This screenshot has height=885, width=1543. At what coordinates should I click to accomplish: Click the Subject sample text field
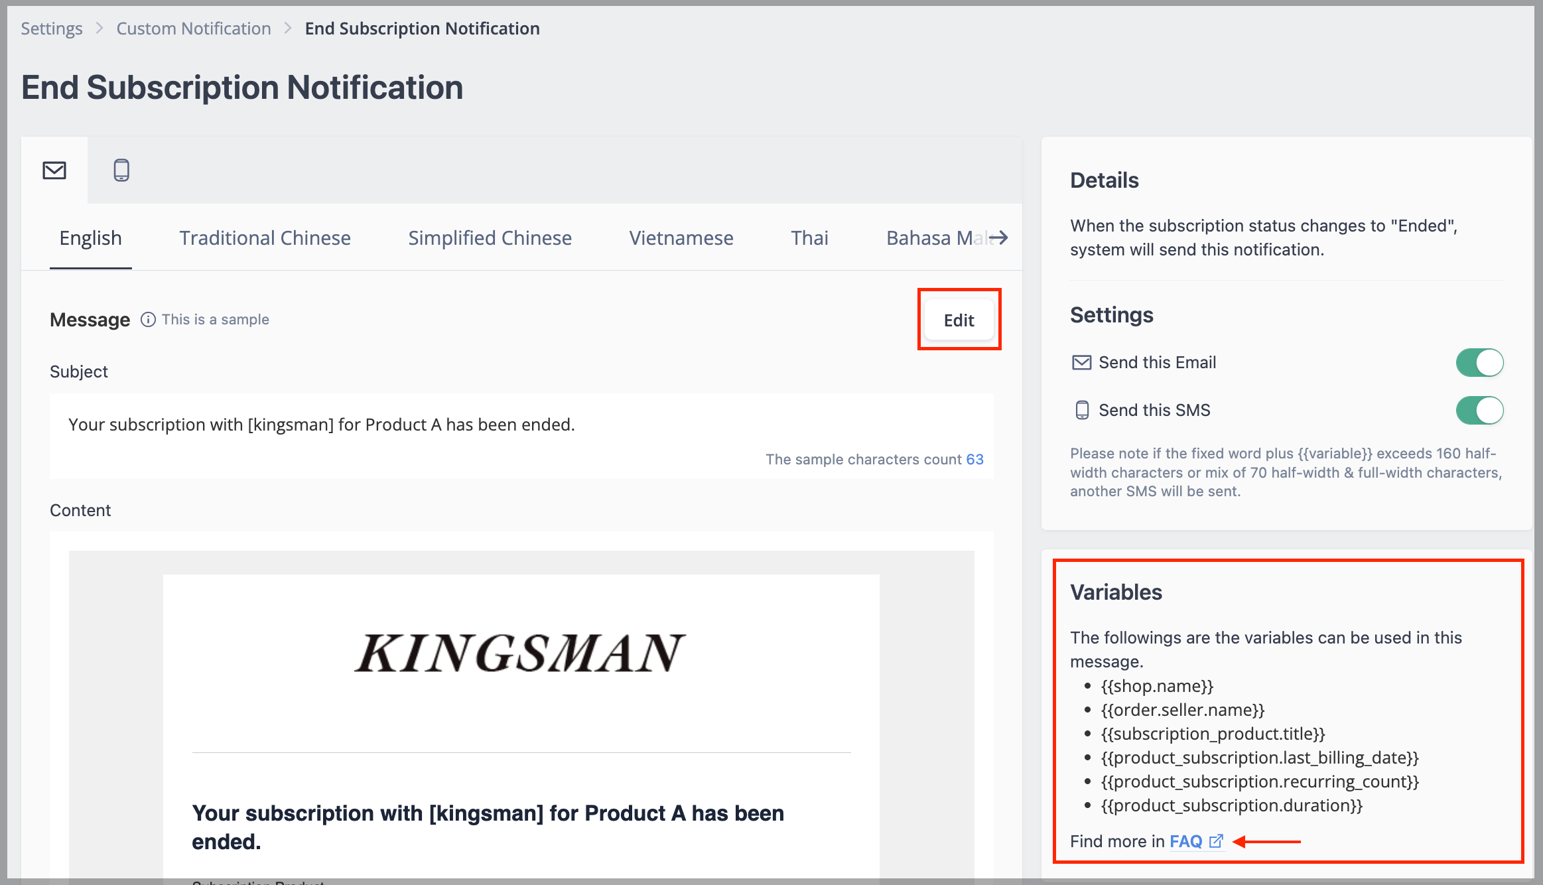[521, 435]
